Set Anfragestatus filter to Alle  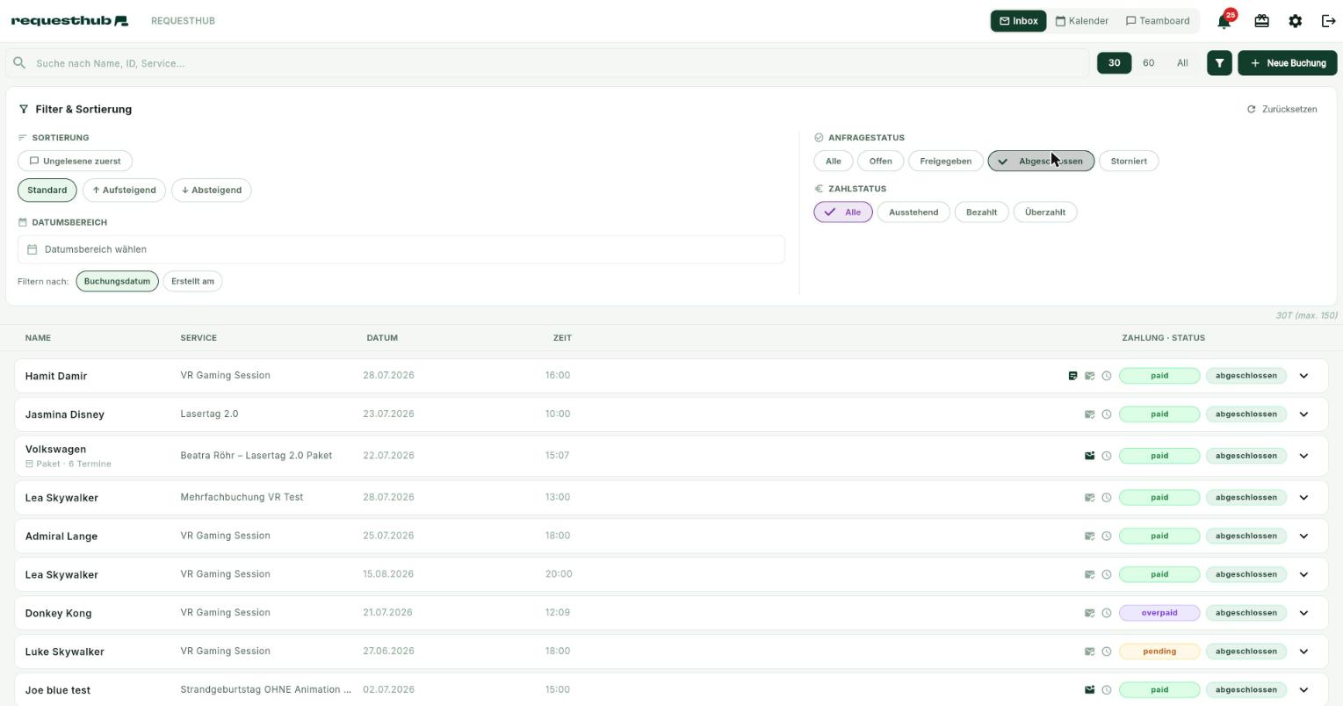coord(833,161)
